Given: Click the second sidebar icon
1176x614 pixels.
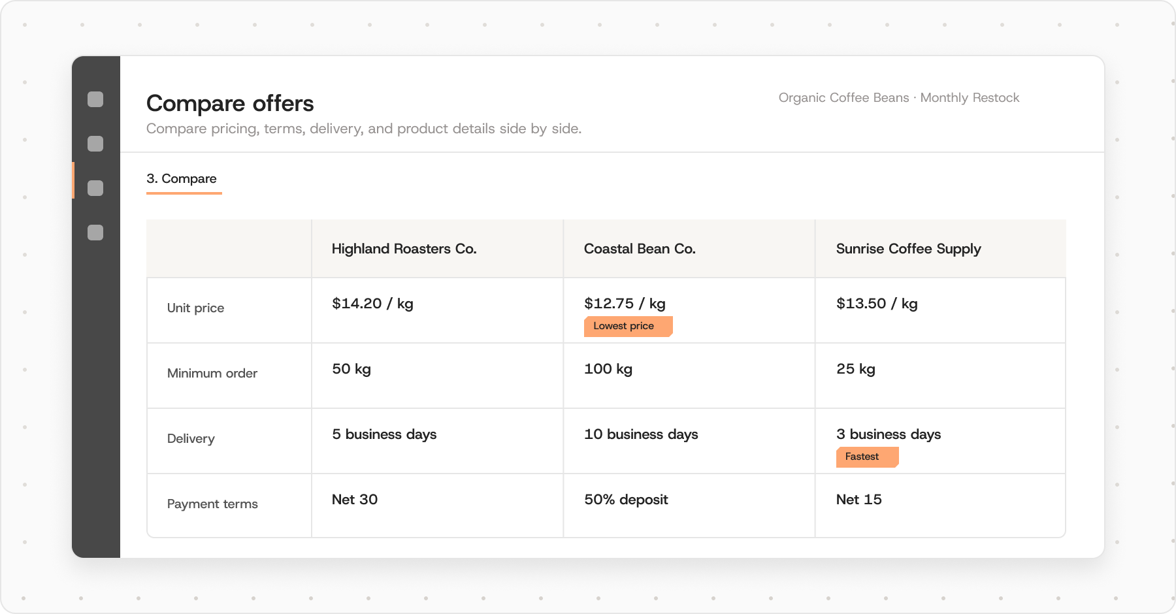Looking at the screenshot, I should coord(95,144).
